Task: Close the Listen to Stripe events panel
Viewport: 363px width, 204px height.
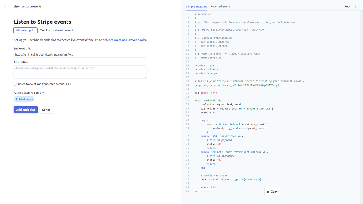Action: (x=5, y=6)
